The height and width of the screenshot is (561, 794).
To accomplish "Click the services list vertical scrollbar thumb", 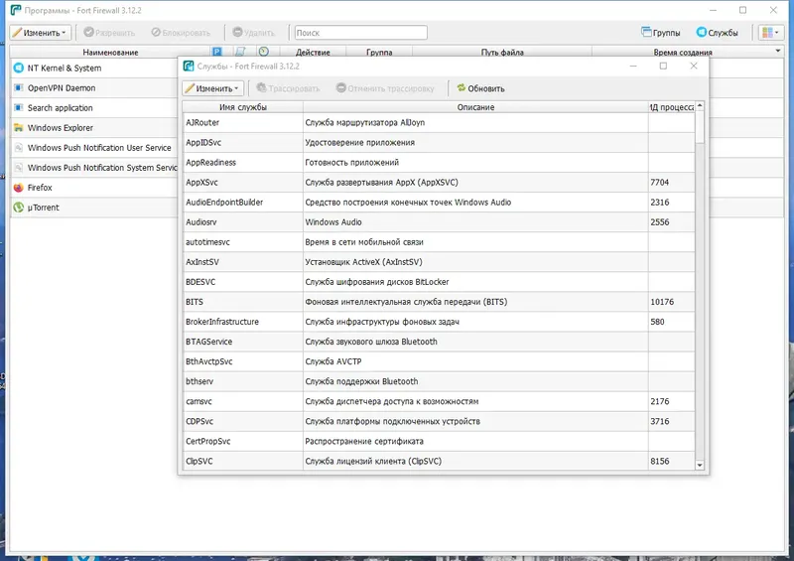I will (x=700, y=127).
